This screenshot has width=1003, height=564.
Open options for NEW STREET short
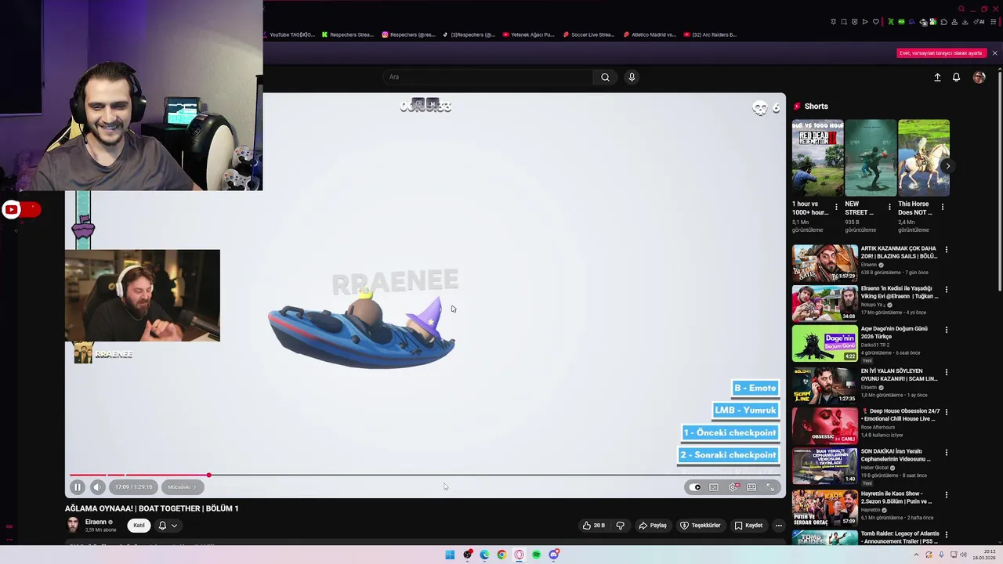click(x=889, y=208)
